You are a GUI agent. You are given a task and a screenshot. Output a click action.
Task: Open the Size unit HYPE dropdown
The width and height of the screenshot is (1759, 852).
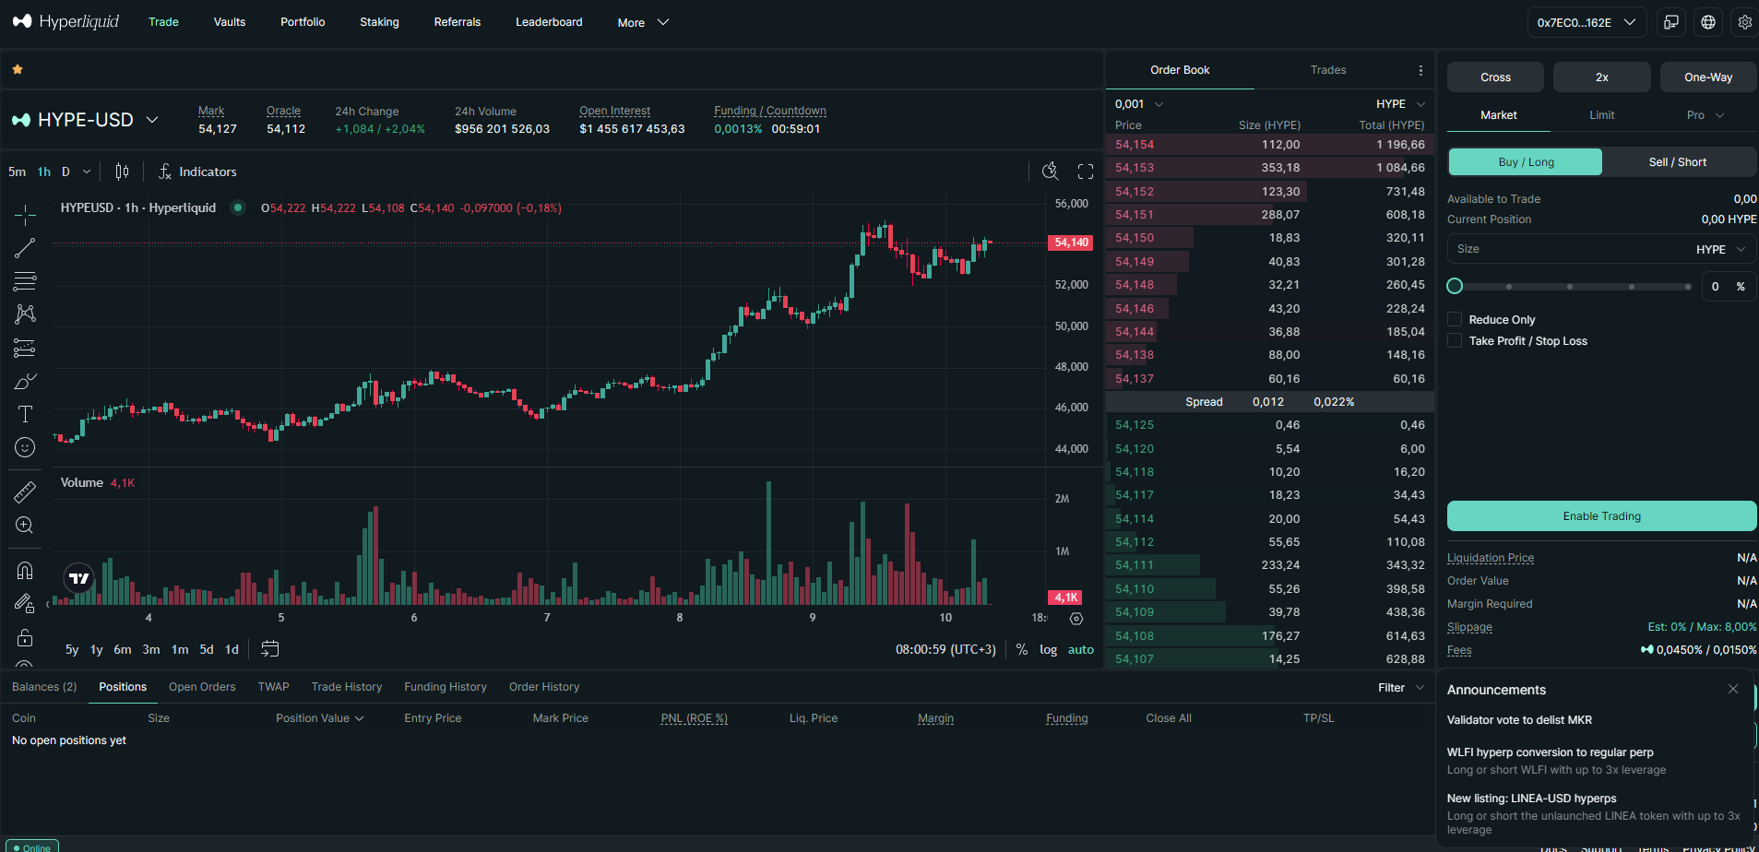(x=1720, y=250)
